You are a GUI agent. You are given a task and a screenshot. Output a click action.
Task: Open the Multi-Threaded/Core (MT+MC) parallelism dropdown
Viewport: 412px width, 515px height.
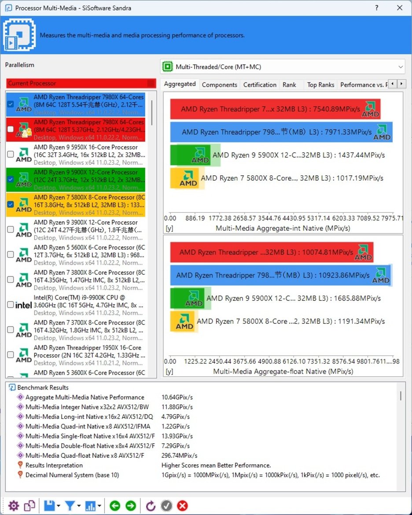pyautogui.click(x=282, y=67)
